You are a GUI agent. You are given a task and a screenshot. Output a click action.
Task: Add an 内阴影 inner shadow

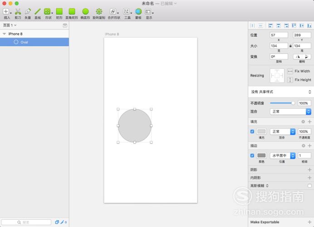309,178
